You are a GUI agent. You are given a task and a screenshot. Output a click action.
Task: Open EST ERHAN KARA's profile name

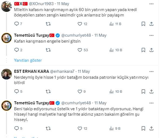[x=31, y=71]
